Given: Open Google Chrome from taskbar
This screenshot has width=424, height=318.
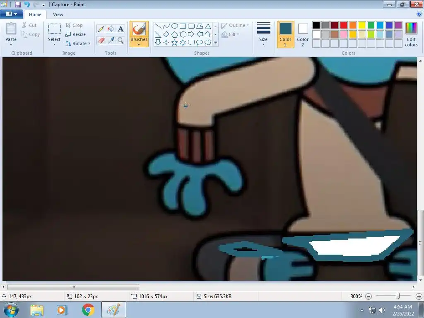Looking at the screenshot, I should [x=88, y=310].
